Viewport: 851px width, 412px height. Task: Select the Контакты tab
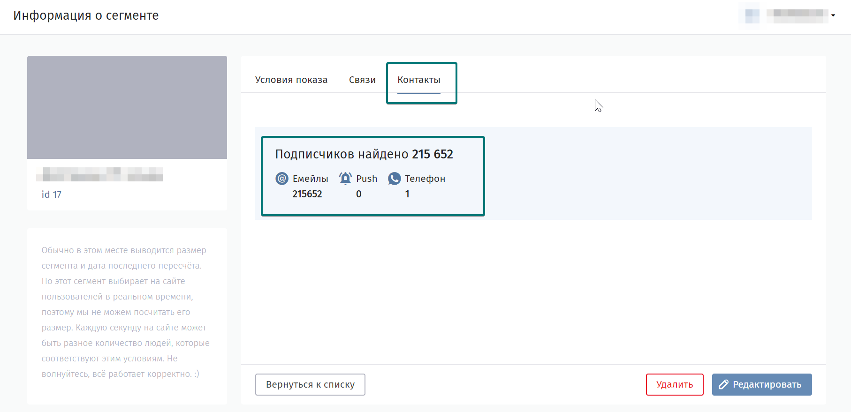coord(419,80)
